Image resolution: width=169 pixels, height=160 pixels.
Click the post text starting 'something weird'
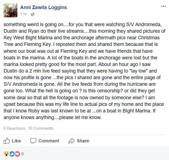tap(84, 71)
